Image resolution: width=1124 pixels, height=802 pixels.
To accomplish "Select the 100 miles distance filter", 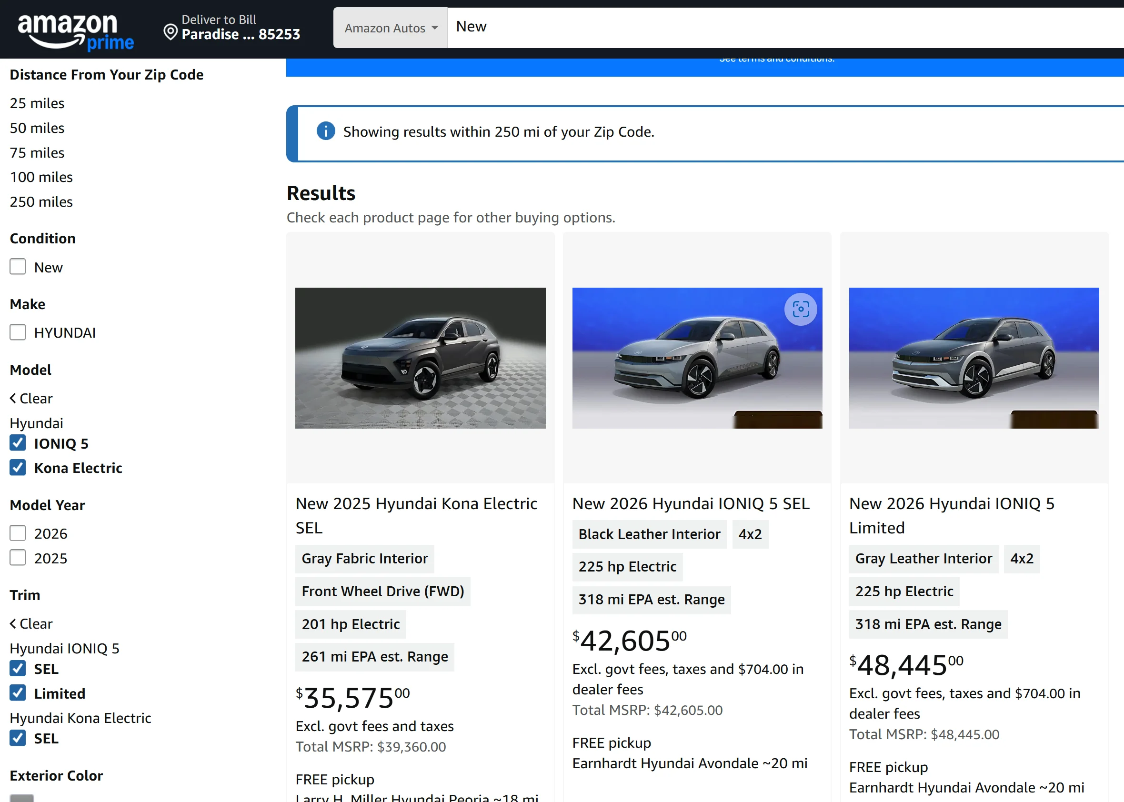I will pyautogui.click(x=41, y=177).
